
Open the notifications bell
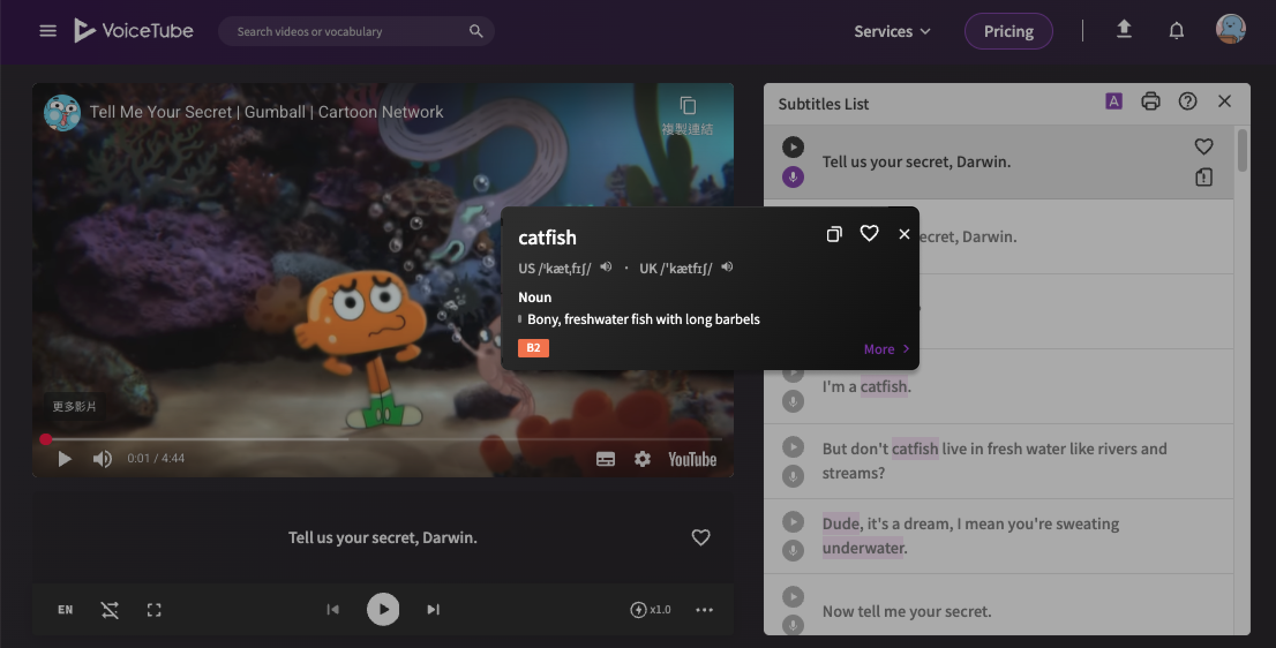point(1176,31)
